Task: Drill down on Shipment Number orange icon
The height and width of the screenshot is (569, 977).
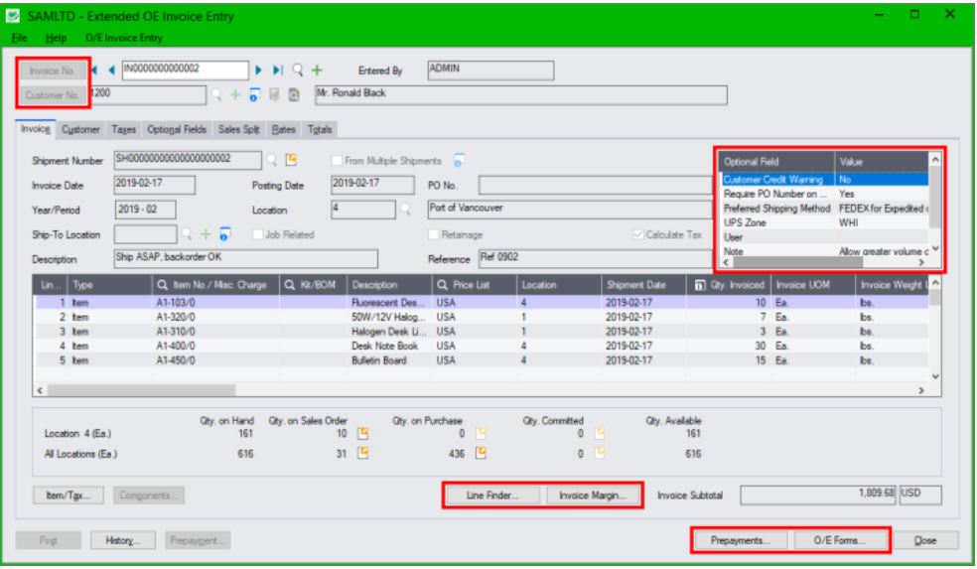Action: point(290,160)
